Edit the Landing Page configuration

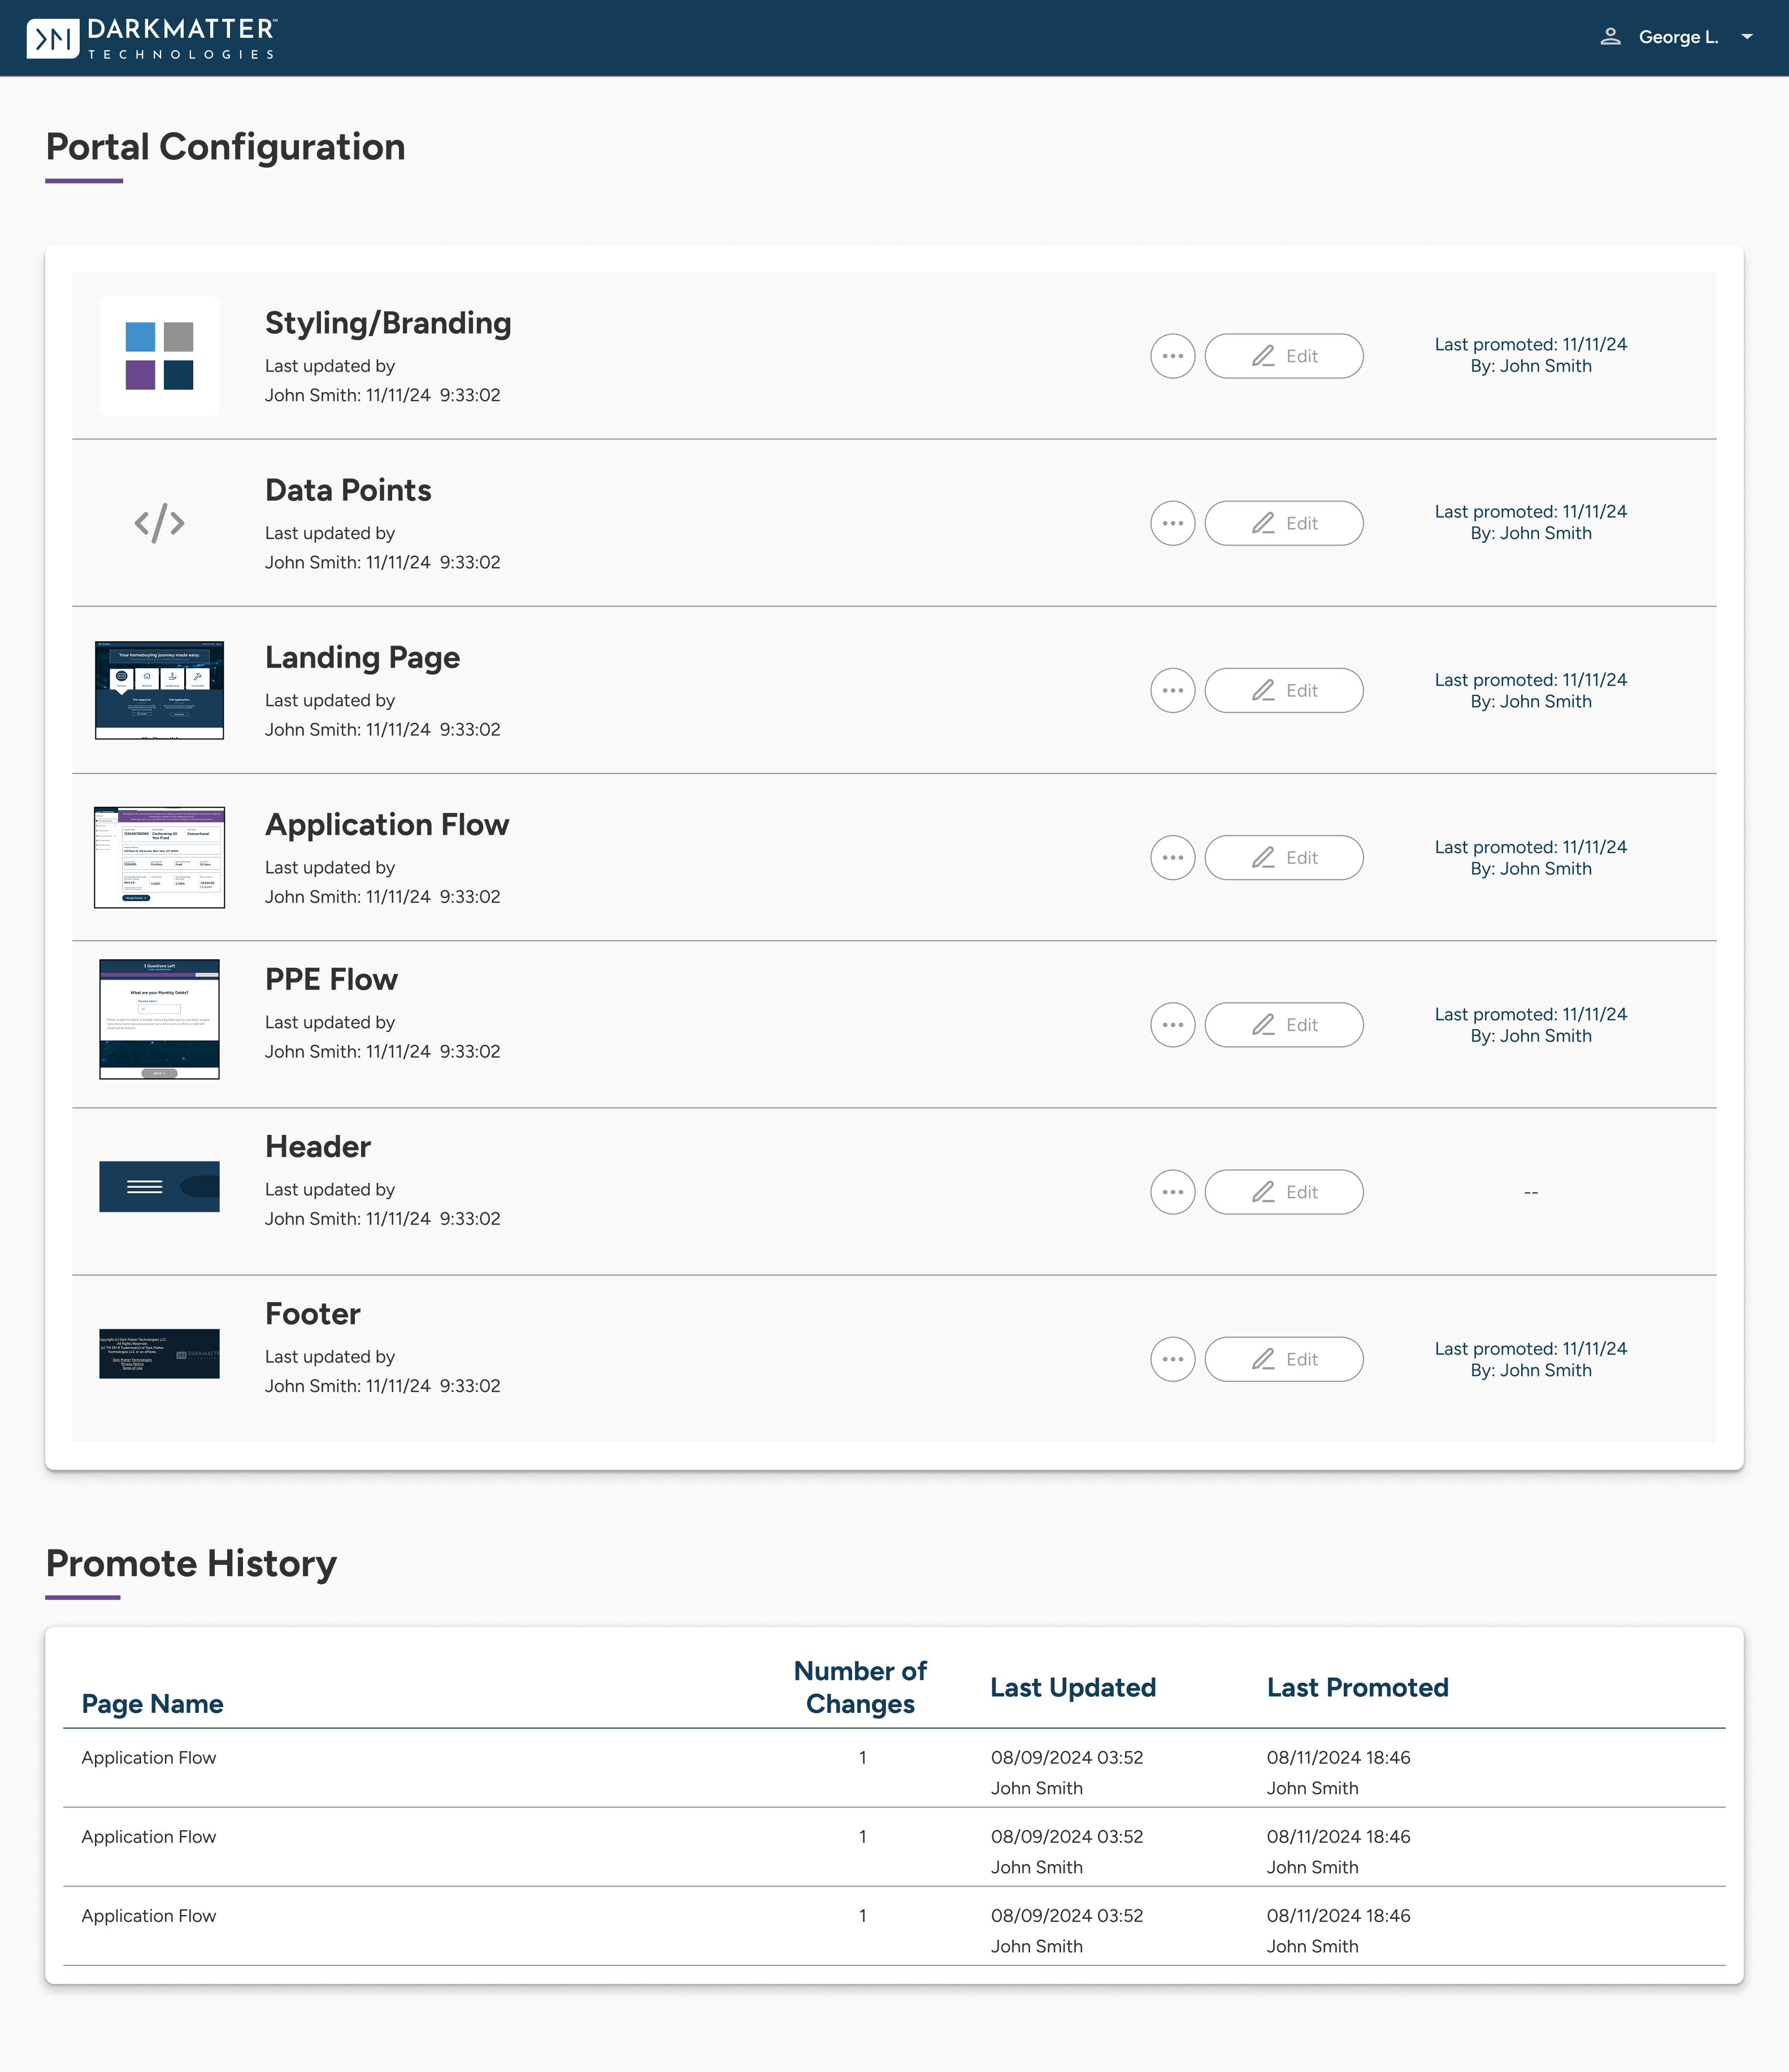click(1284, 690)
